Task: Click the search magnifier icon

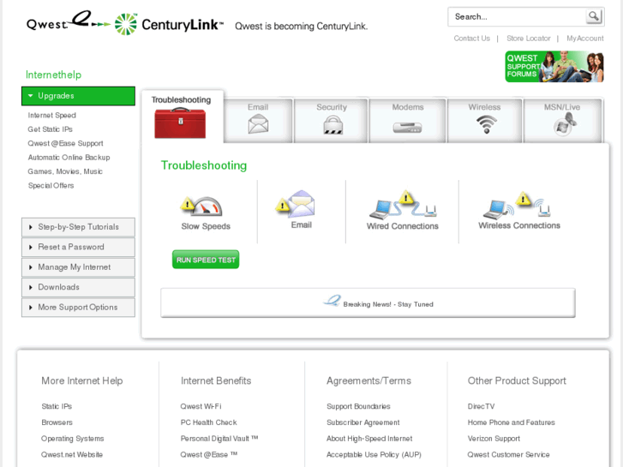Action: tap(594, 16)
